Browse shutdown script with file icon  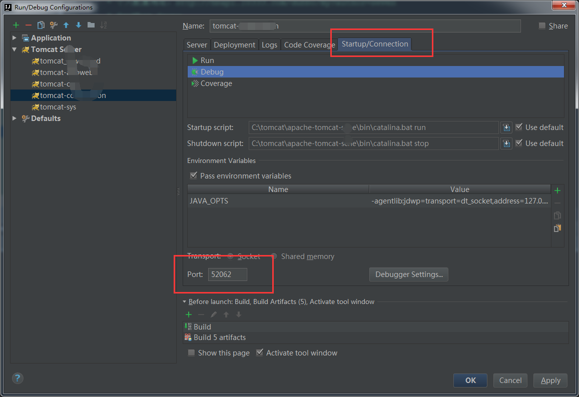[506, 143]
